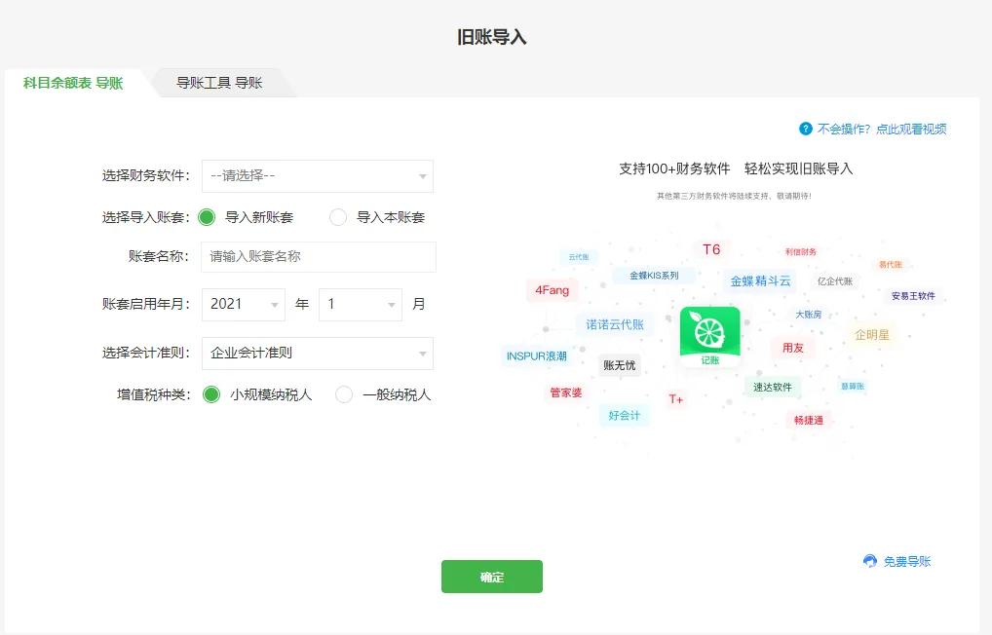Click the green 确定 confirm button
Screen dimensions: 992x635
[x=492, y=576]
